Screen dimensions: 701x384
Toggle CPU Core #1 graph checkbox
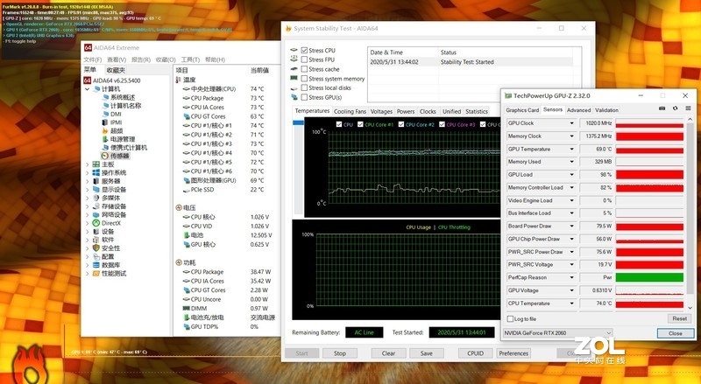pos(360,124)
